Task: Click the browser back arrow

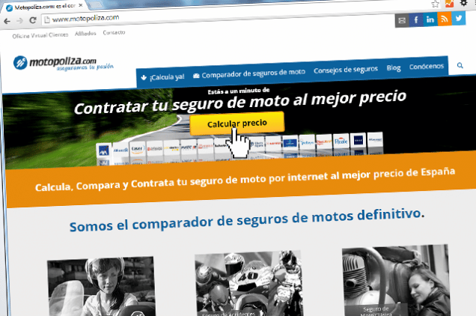Action: tap(7, 21)
